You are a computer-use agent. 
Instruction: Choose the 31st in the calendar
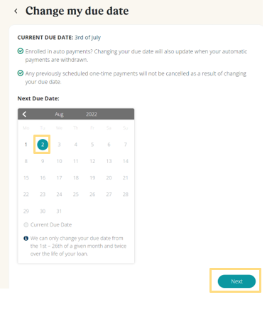tap(59, 211)
